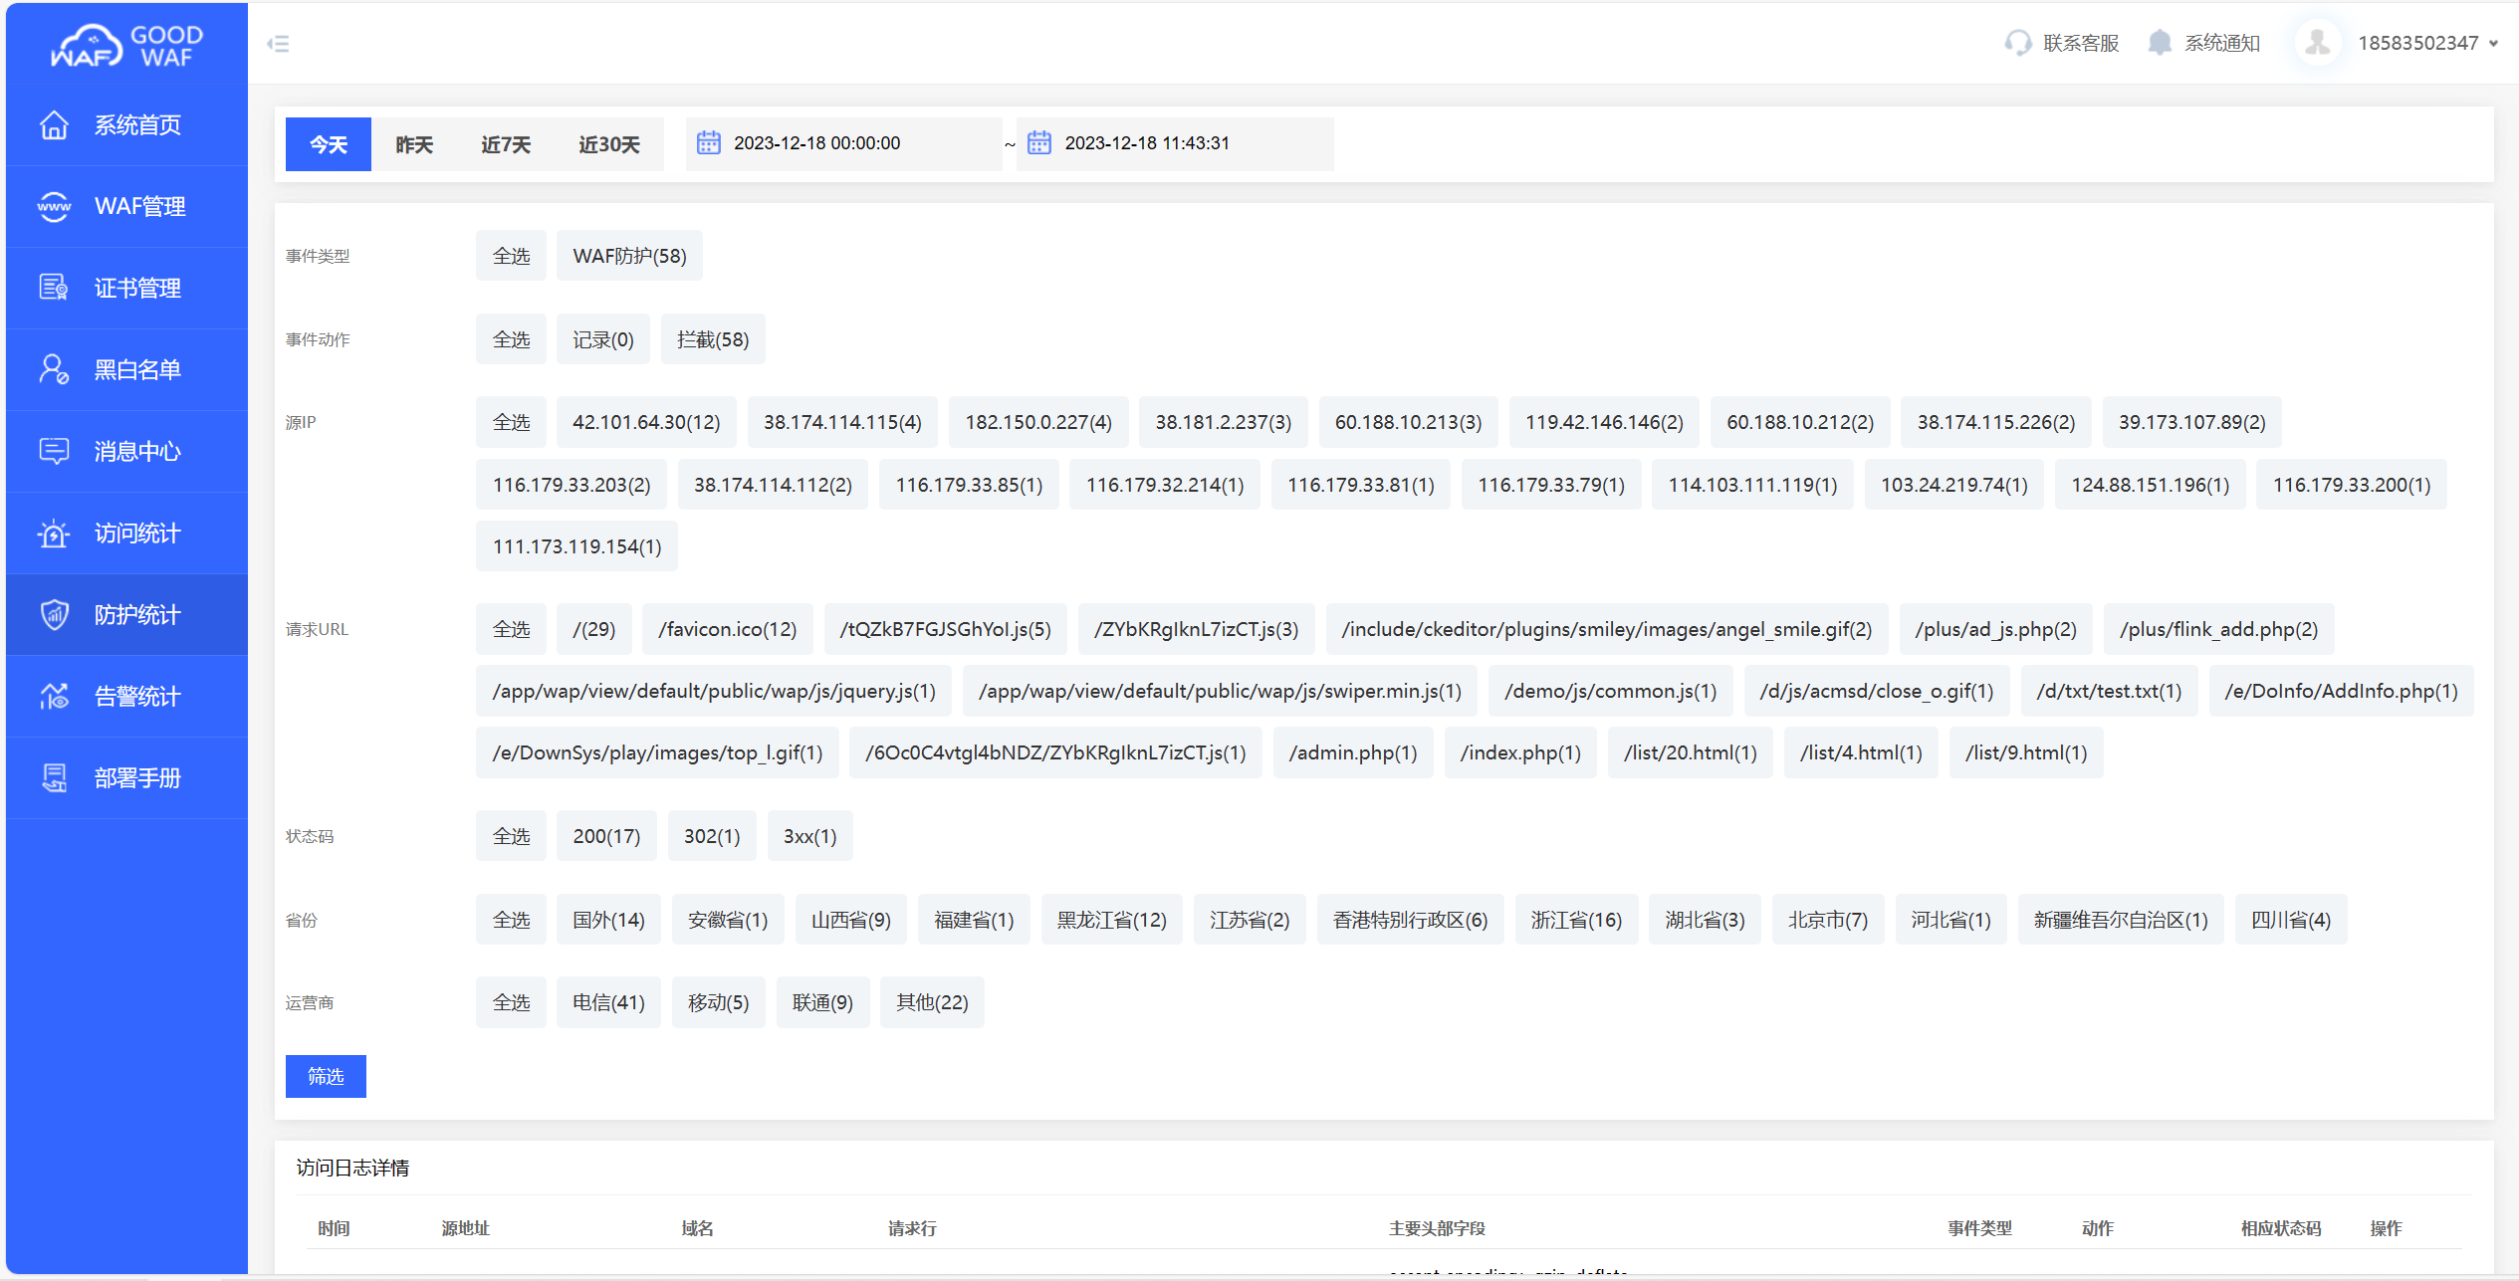Click the 联系客服 headset icon
This screenshot has width=2519, height=1281.
point(2017,43)
